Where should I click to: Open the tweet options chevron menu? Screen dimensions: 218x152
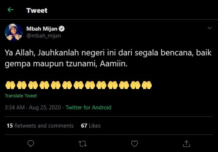(210, 28)
